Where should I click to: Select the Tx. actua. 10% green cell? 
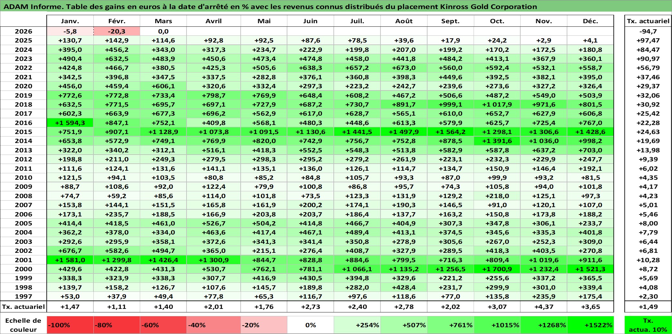coord(648,325)
